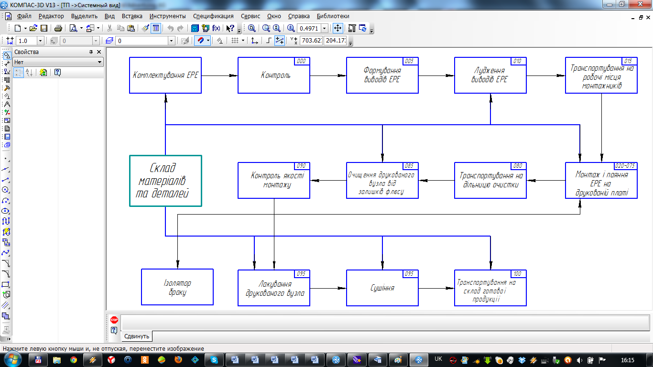Toggle categorized view in Свойства panel
This screenshot has height=367, width=653.
(x=19, y=73)
